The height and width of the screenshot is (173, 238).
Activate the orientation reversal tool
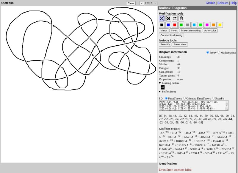point(175,18)
